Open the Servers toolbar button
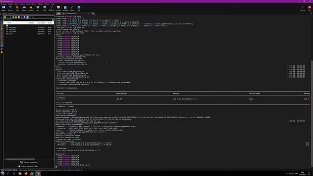 pyautogui.click(x=10, y=8)
